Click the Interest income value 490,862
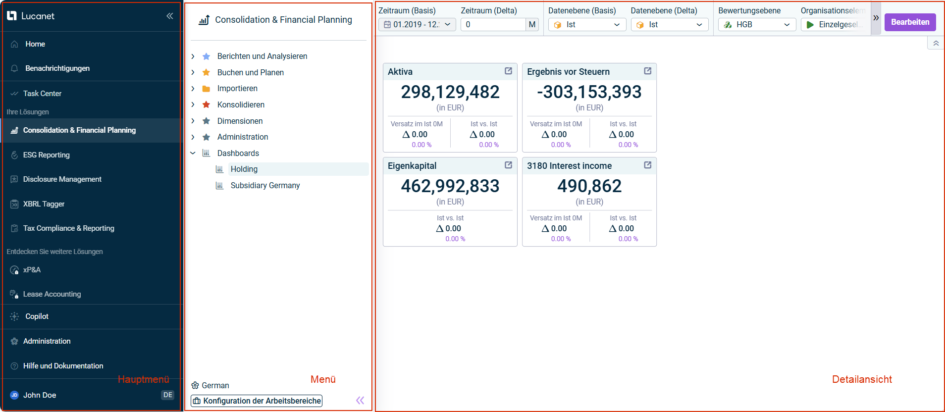Screen dimensions: 945x412 coord(589,186)
